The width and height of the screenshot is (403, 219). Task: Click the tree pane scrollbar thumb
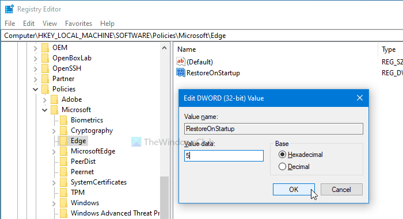click(165, 198)
